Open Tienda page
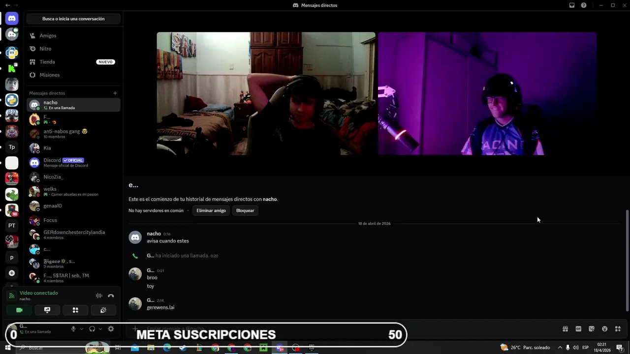630x354 pixels. (x=73, y=62)
